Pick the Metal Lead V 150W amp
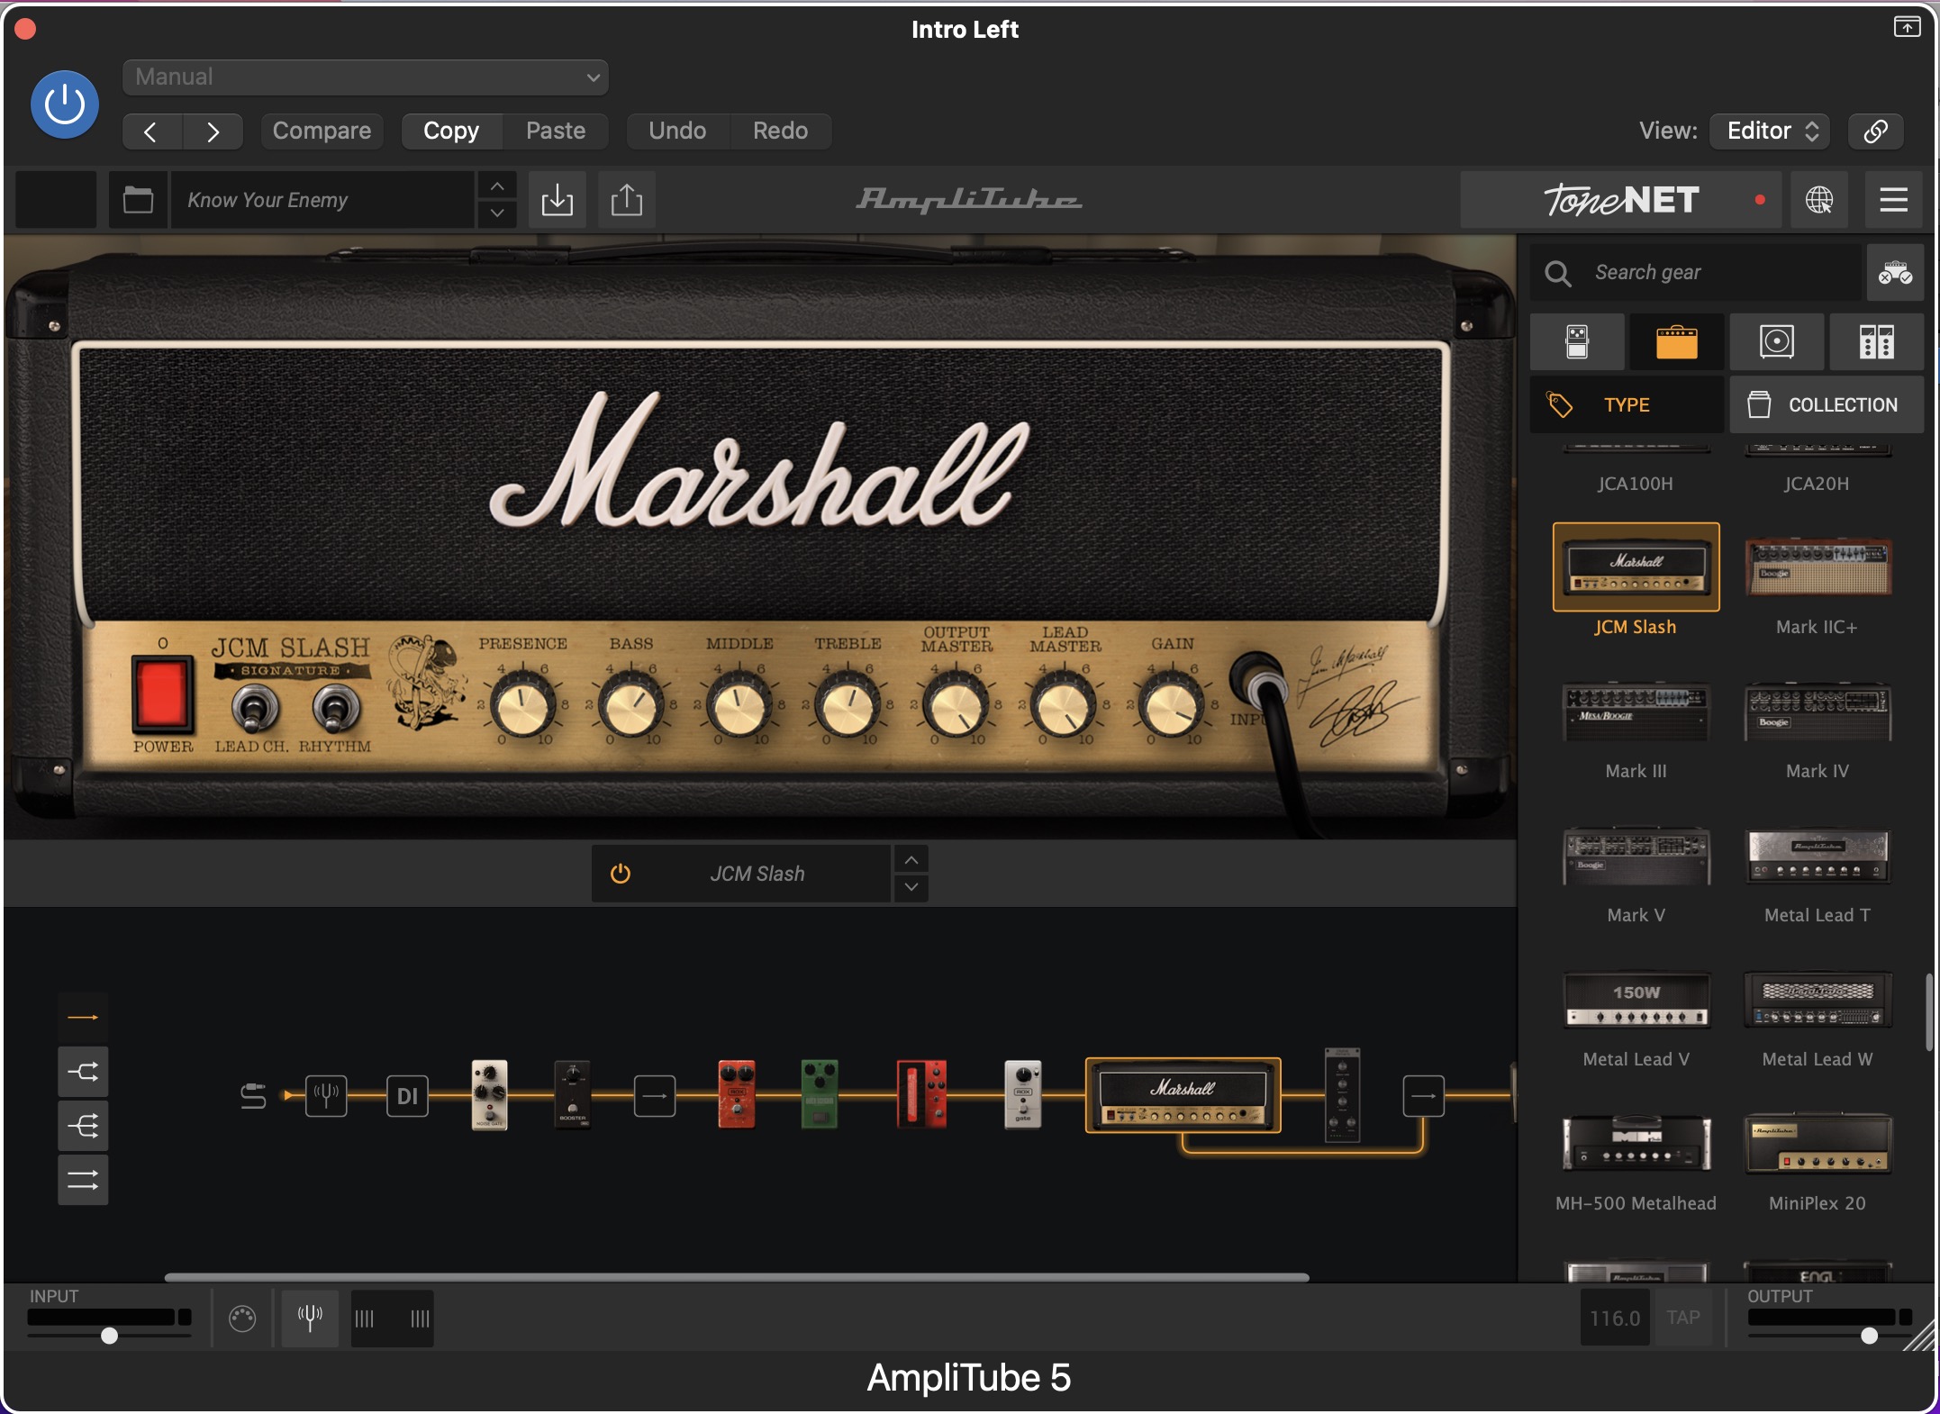Viewport: 1940px width, 1414px height. click(1636, 1000)
